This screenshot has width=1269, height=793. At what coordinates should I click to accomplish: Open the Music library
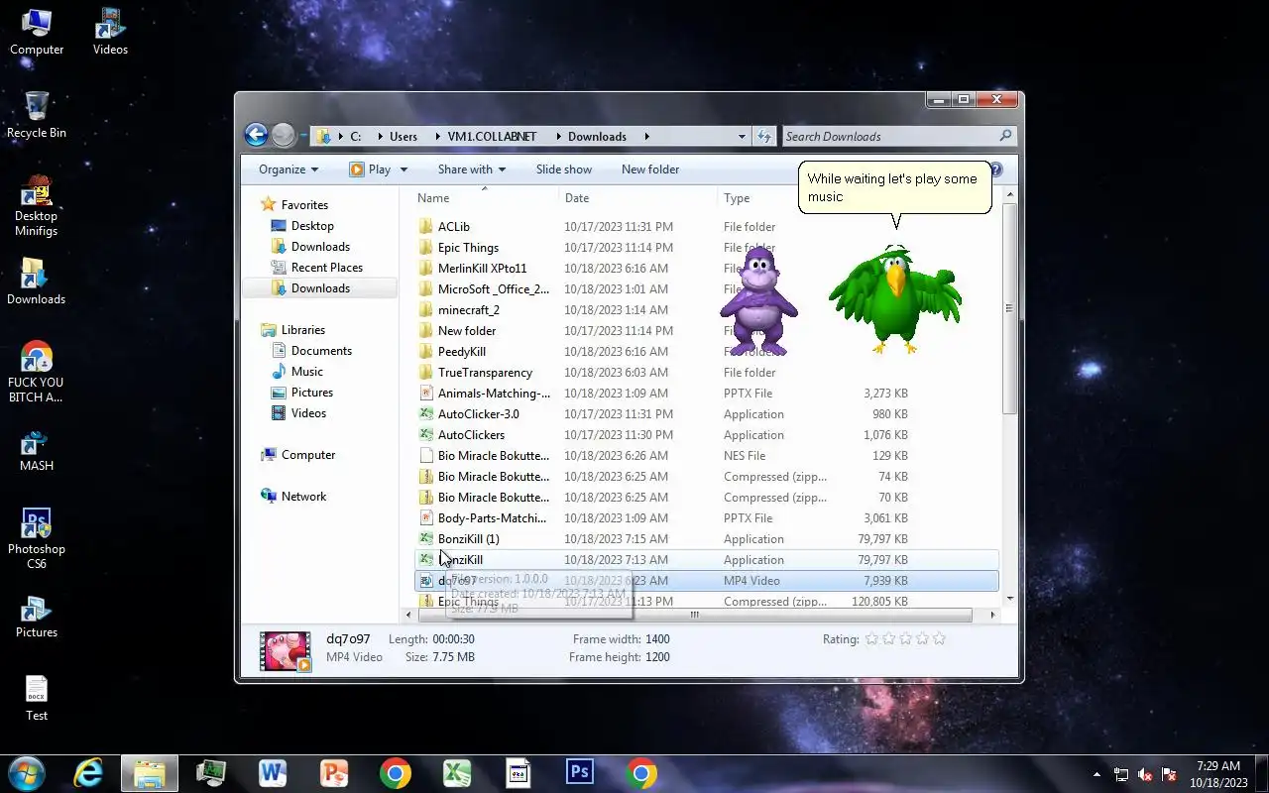tap(307, 372)
